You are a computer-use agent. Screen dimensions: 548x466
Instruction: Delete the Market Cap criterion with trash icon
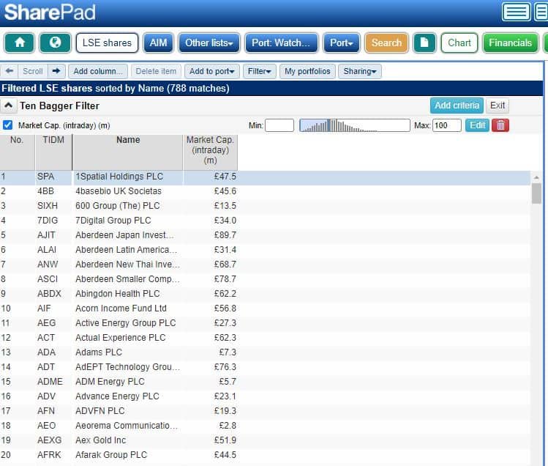[500, 125]
